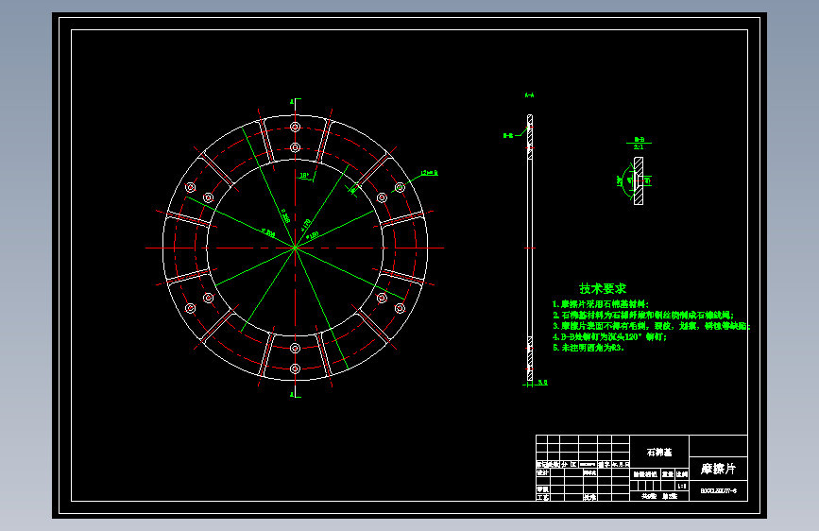Click the '12×φ9' hole callout
Image resolution: width=819 pixels, height=531 pixels.
coord(430,173)
